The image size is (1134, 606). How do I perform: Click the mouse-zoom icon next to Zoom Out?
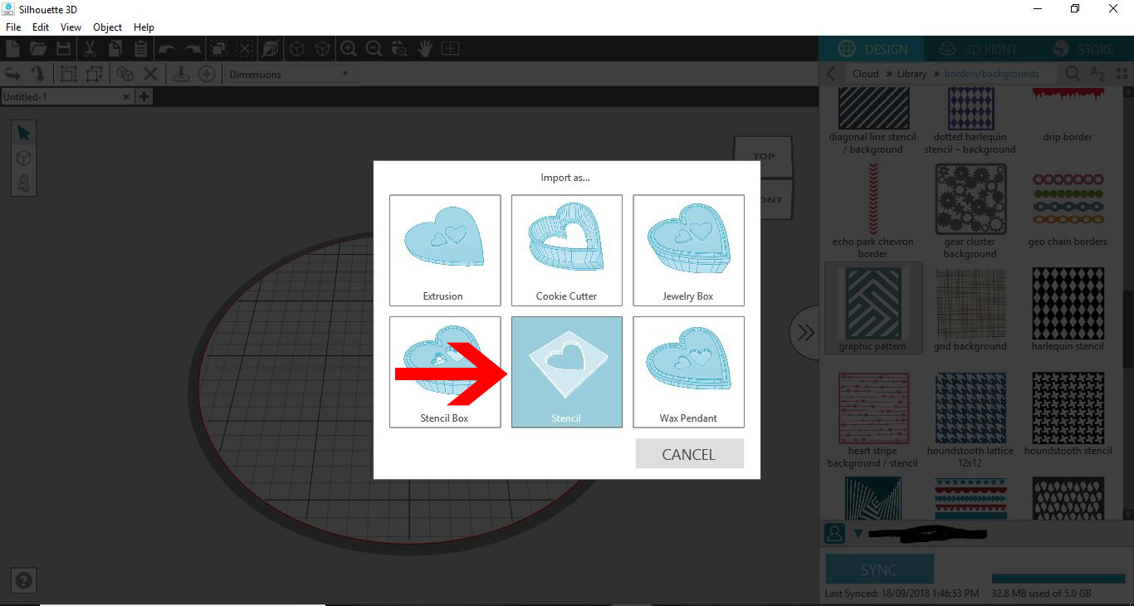pyautogui.click(x=399, y=49)
